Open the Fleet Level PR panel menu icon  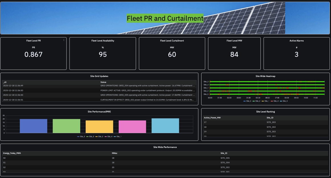[x=64, y=40]
